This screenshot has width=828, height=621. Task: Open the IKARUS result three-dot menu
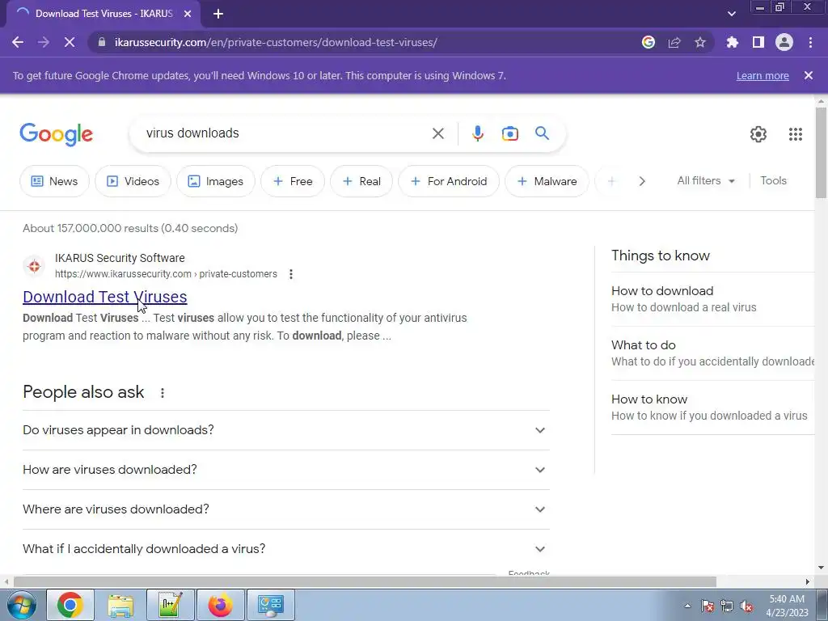[291, 274]
